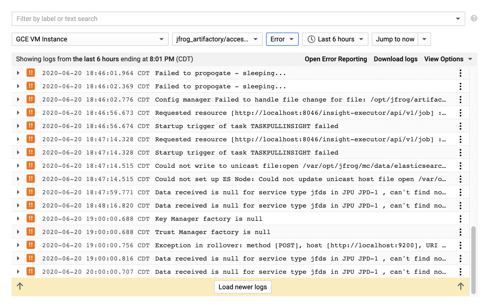Expand the 18:46:56.674 Startup trigger failed entry
Image resolution: width=489 pixels, height=308 pixels.
point(18,126)
